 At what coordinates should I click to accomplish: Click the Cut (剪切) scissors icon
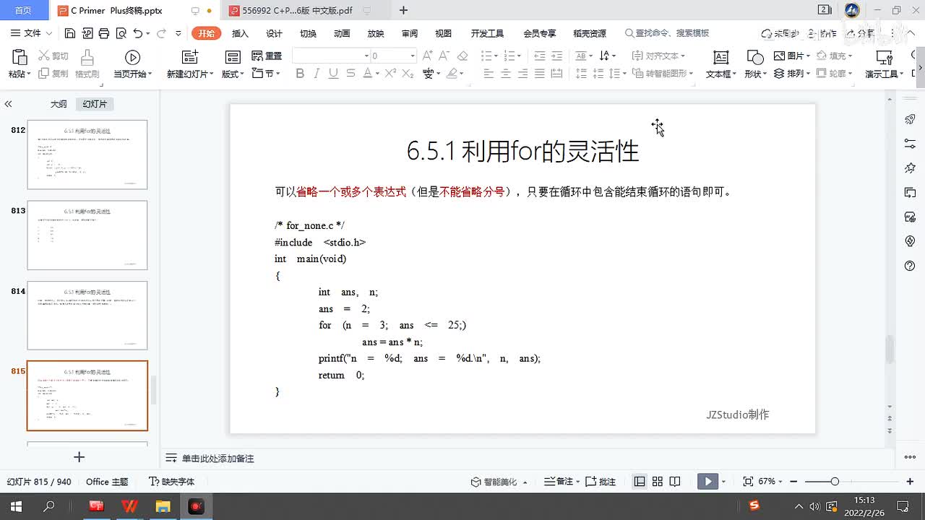(43, 56)
